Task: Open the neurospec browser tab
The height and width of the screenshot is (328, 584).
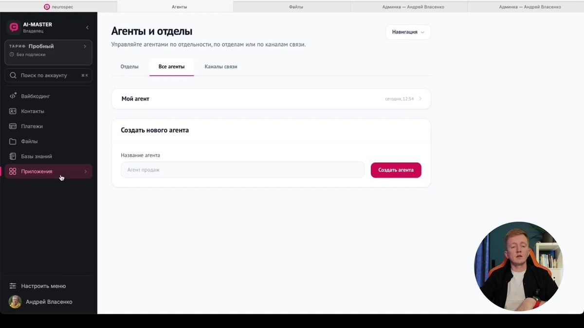Action: click(x=58, y=7)
